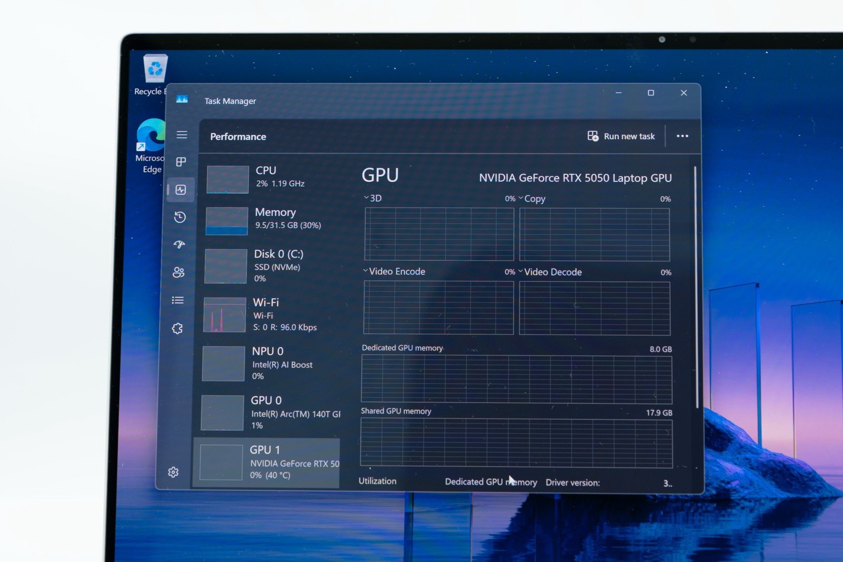Switch to the Processes page icon
The width and height of the screenshot is (843, 562).
[x=181, y=162]
